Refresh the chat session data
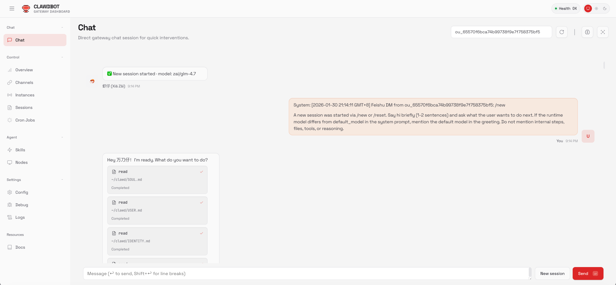 pyautogui.click(x=561, y=32)
